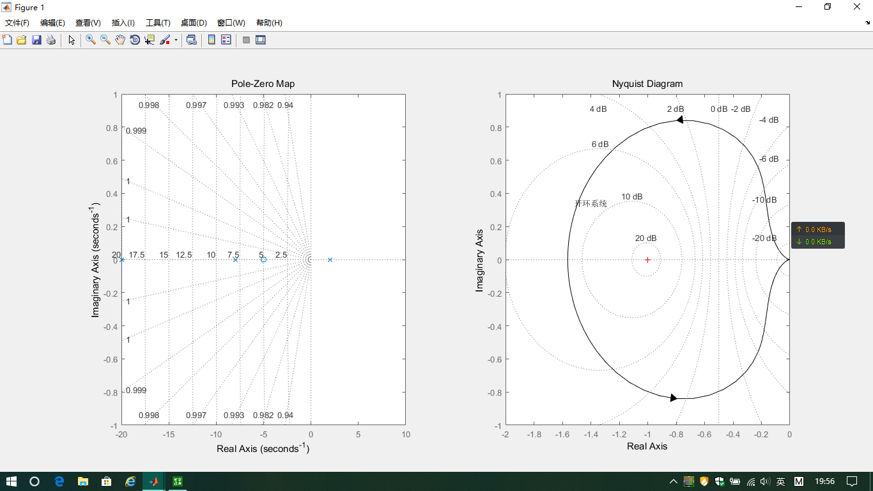The width and height of the screenshot is (873, 491).
Task: Select the Brush data tool
Action: 165,40
